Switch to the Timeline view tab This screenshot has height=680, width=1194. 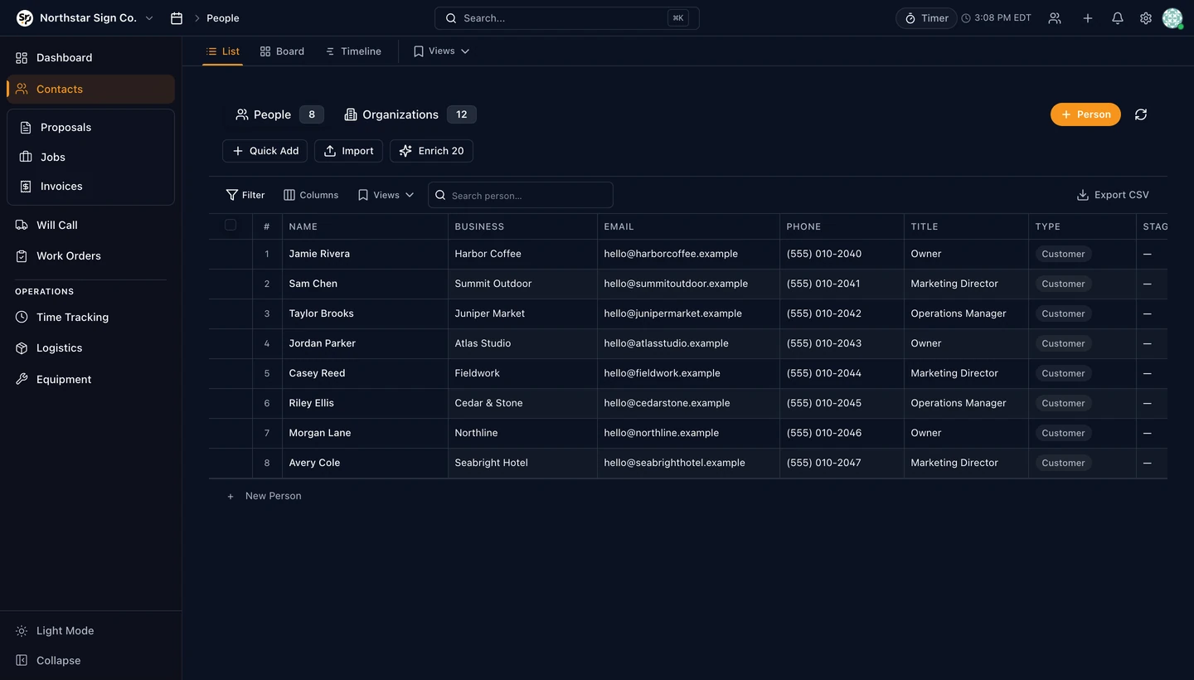pyautogui.click(x=353, y=51)
